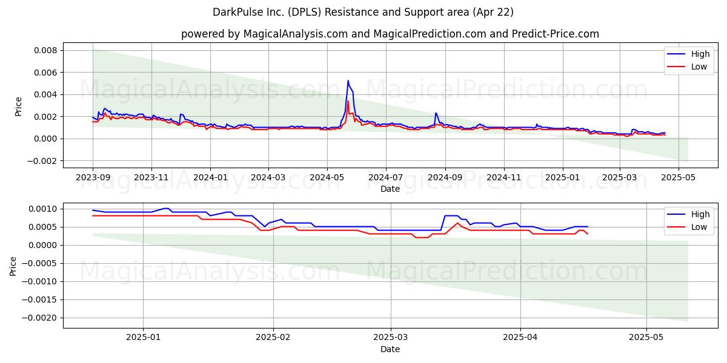Click the '2024-07' x-axis label
This screenshot has width=727, height=363.
[385, 178]
